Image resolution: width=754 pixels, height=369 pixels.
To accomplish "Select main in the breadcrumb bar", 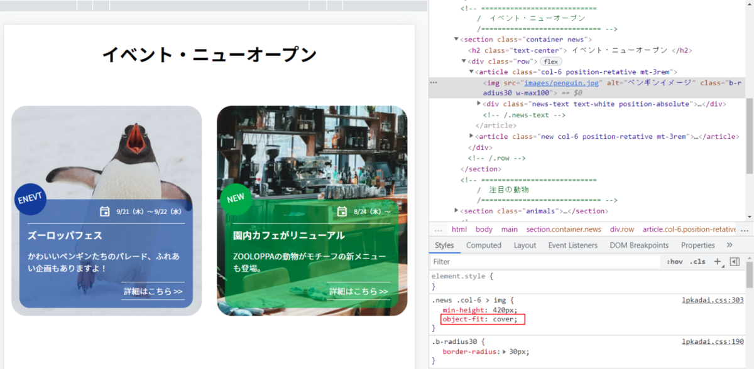I will click(510, 230).
